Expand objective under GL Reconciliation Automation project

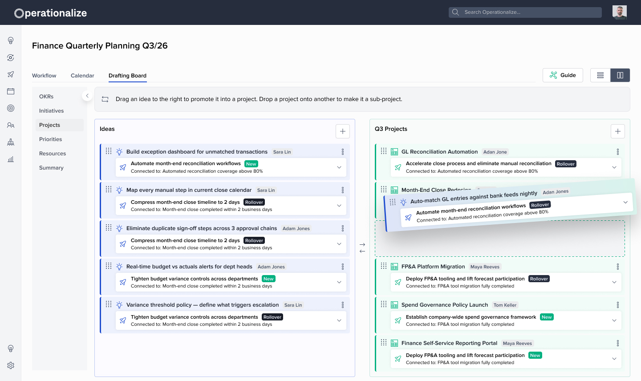click(x=614, y=167)
